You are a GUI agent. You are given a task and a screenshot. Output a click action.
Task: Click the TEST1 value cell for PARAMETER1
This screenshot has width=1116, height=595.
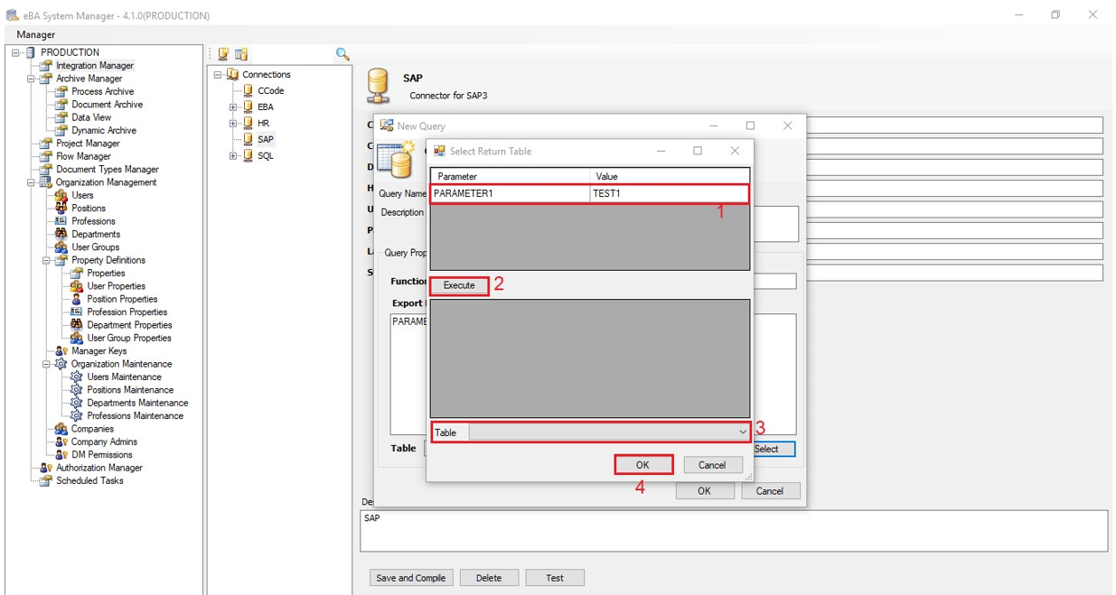(669, 193)
